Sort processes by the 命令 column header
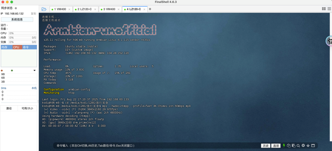 (30, 47)
